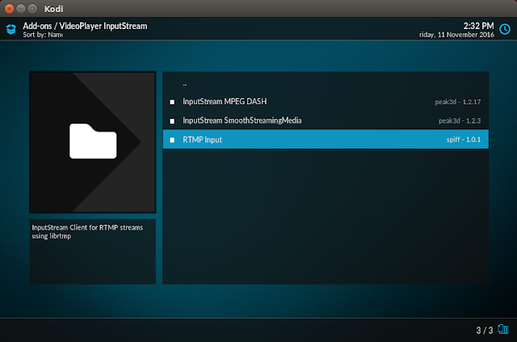Click square marker beside RTMP Input
517x342 pixels.
tap(172, 140)
